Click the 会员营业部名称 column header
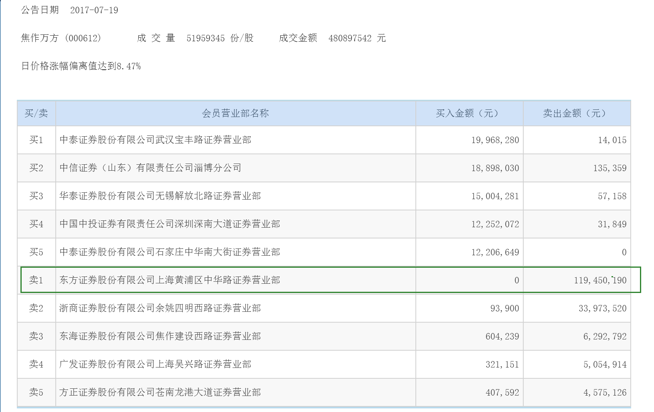 (235, 113)
